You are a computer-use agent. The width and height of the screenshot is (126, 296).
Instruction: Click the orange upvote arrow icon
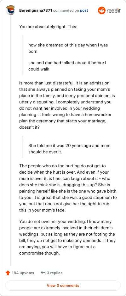8,273
